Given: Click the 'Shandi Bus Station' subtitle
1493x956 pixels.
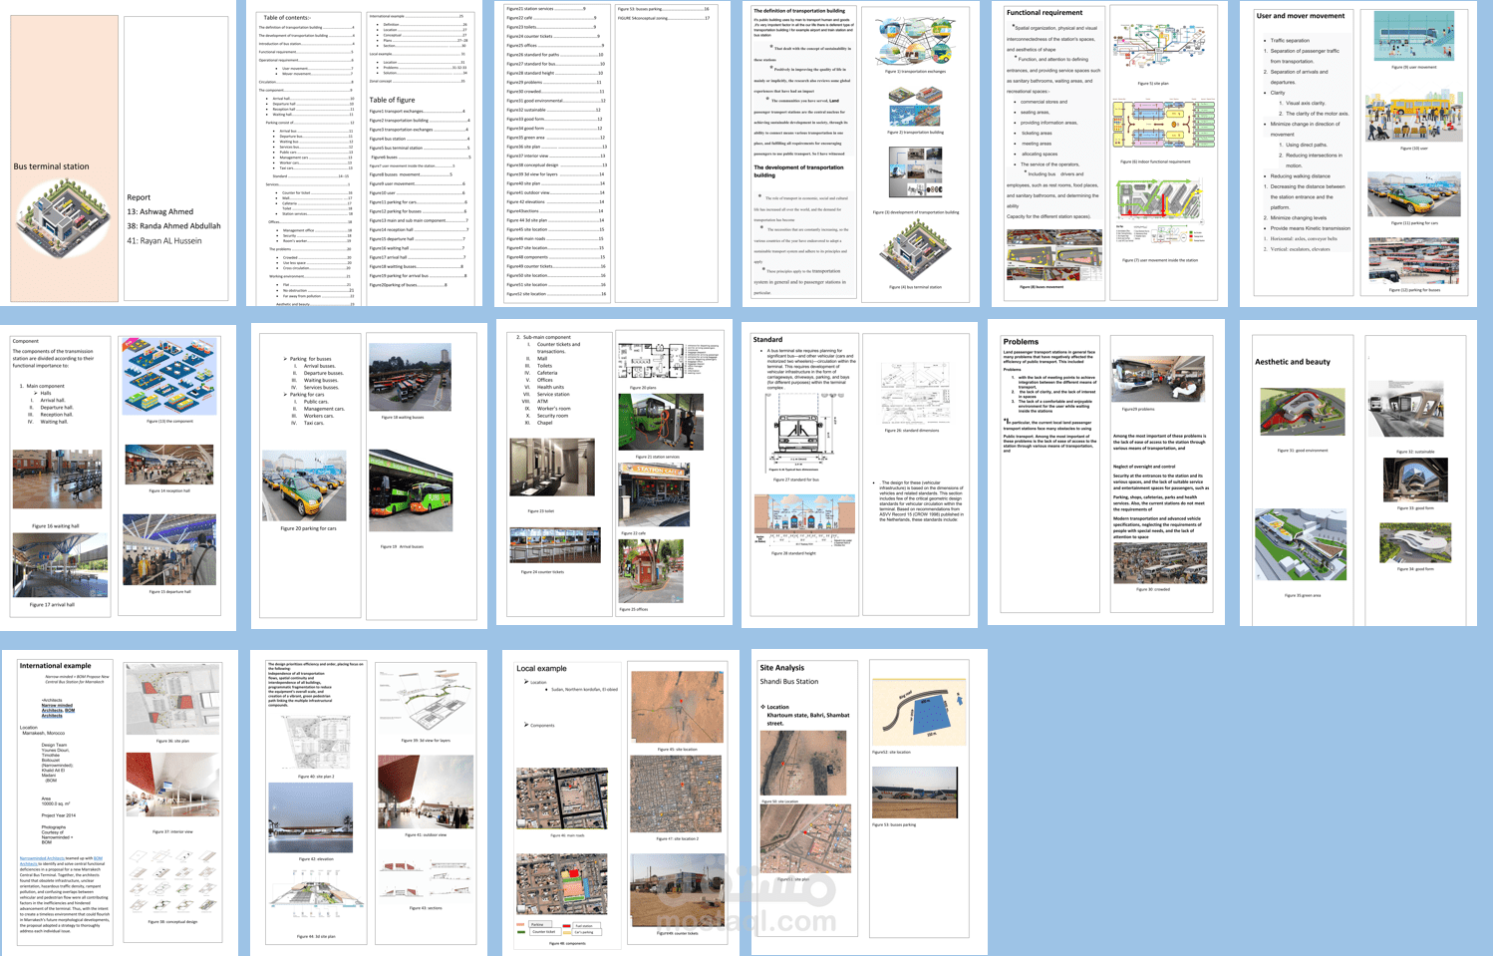Looking at the screenshot, I should 788,682.
